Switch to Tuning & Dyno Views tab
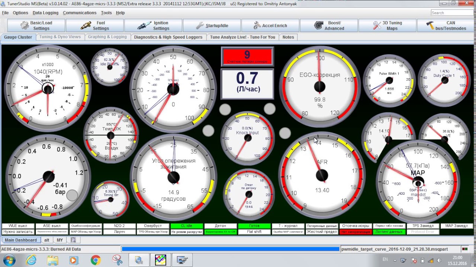 (60, 37)
